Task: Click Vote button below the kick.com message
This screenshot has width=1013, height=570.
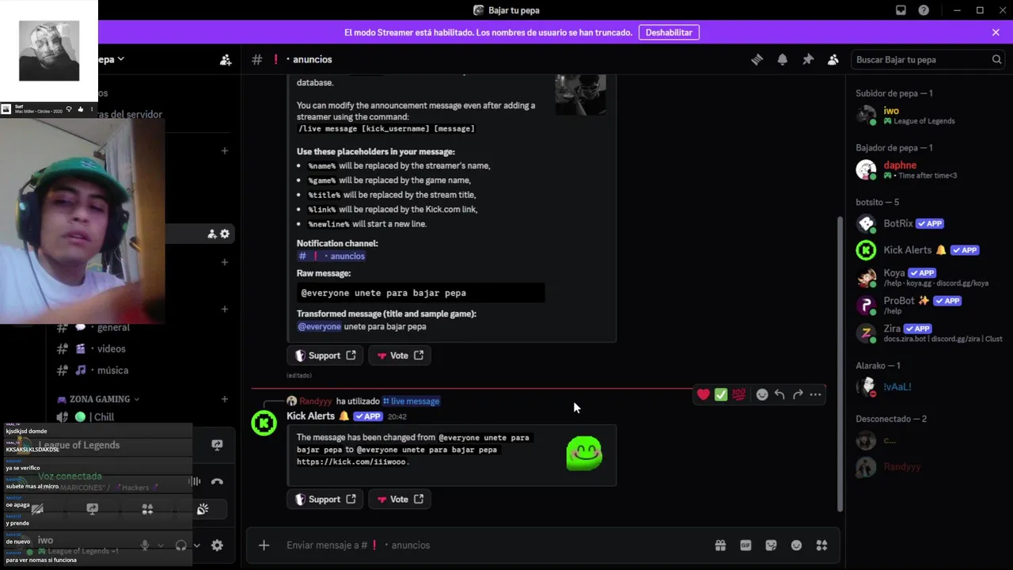Action: tap(400, 499)
